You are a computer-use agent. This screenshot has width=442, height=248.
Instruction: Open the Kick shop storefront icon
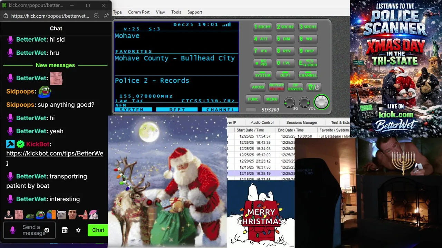click(x=65, y=230)
